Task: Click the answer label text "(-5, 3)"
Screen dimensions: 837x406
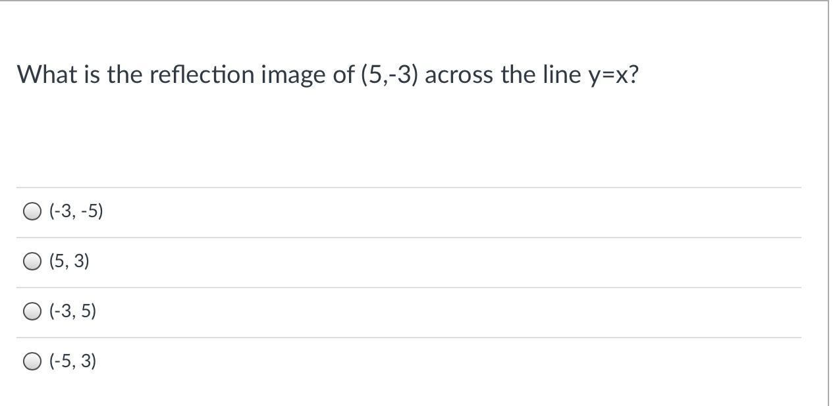Action: coord(73,361)
